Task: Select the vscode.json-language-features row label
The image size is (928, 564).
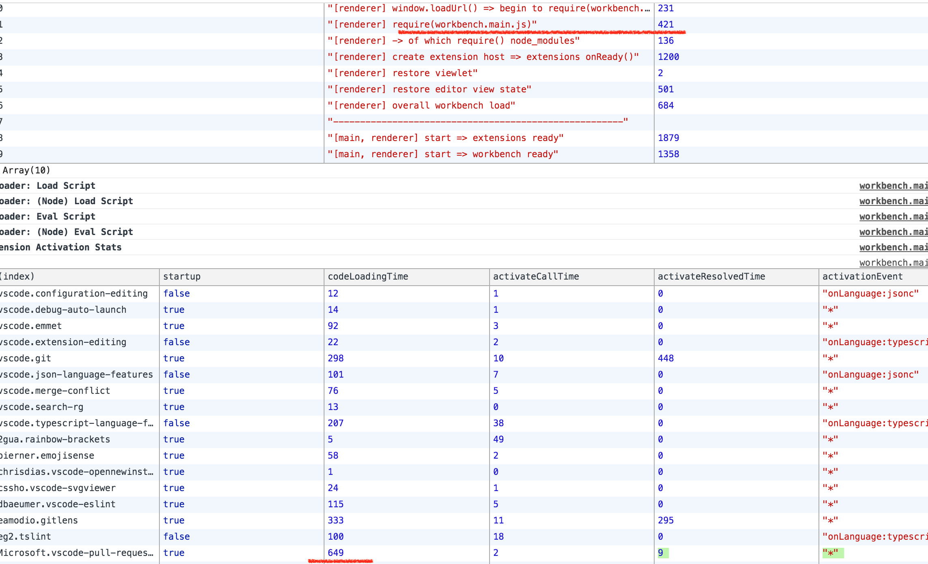Action: pos(77,375)
